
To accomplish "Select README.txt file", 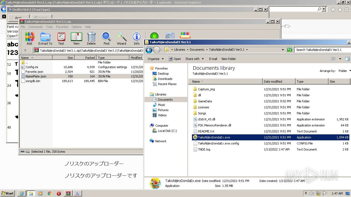I will 206,131.
